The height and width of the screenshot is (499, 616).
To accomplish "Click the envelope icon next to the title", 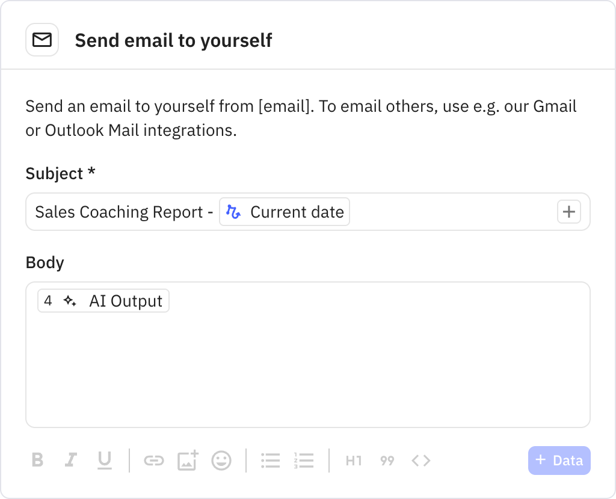I will click(42, 40).
